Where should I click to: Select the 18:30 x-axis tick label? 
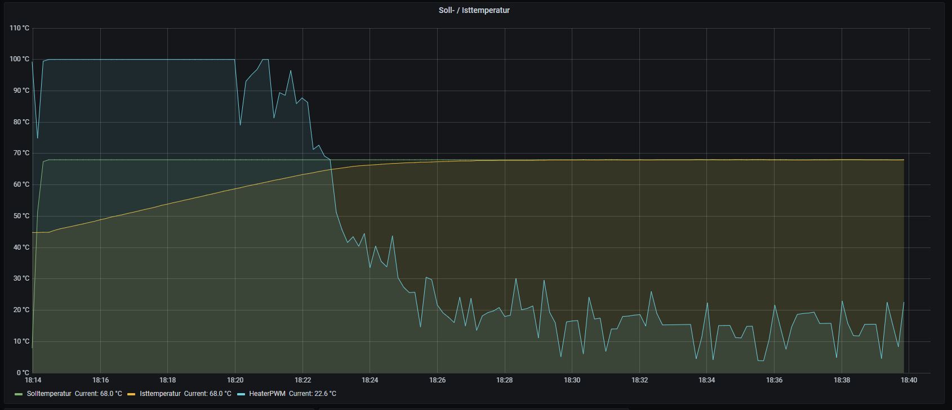(572, 380)
